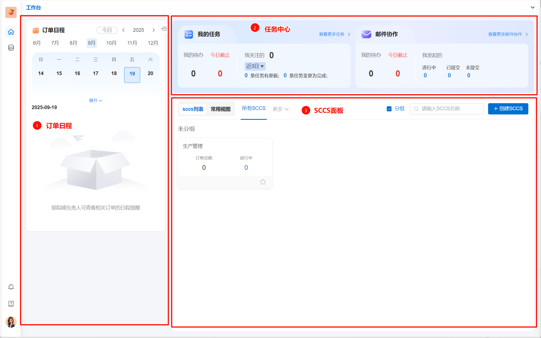This screenshot has width=541, height=338.
Task: Toggle the 分组 checkbox
Action: (389, 109)
